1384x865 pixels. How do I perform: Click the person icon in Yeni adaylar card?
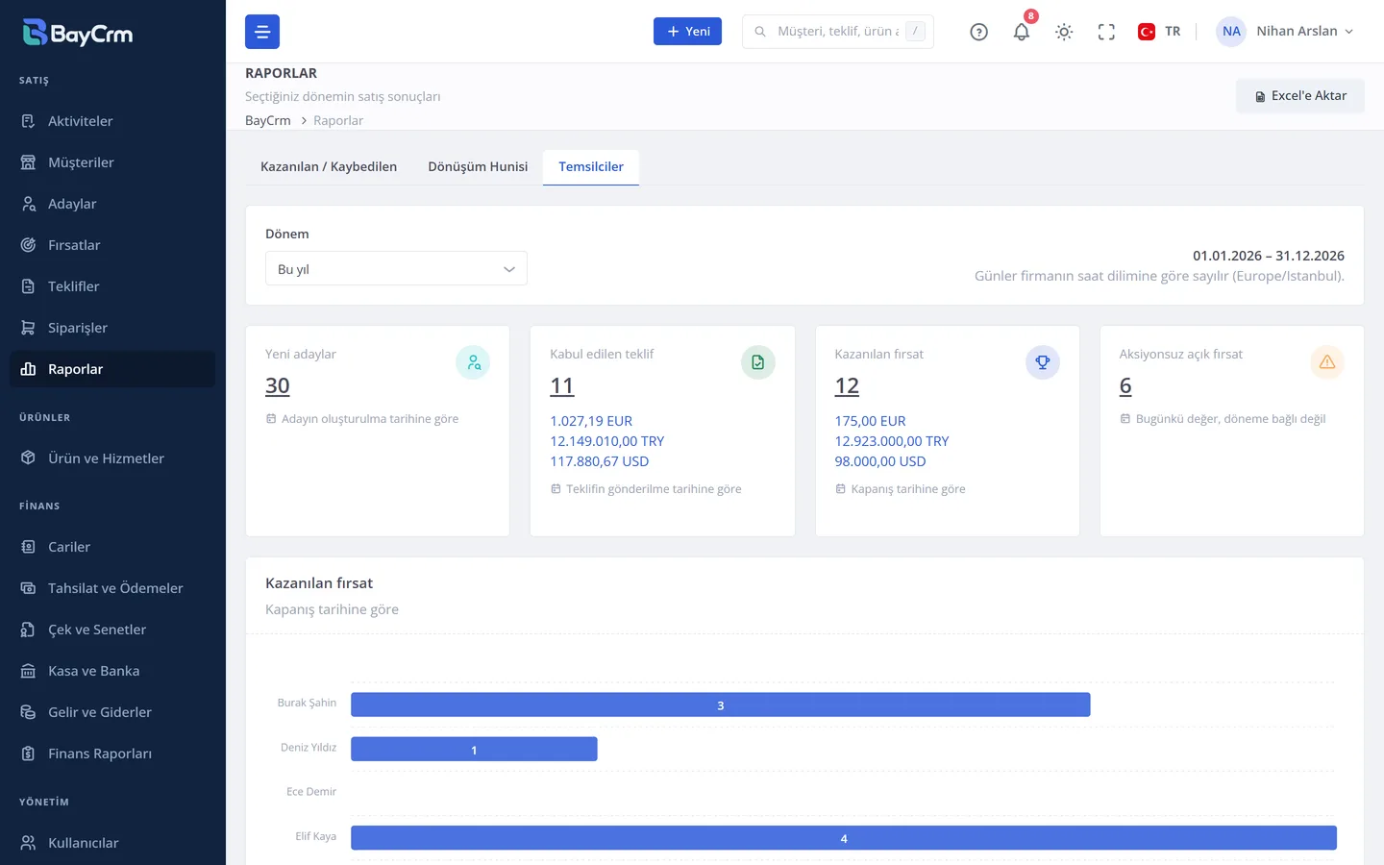473,362
